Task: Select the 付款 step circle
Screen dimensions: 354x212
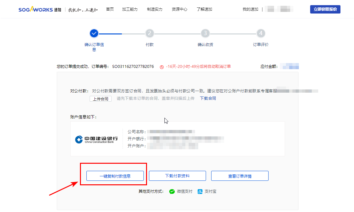Action: point(150,33)
